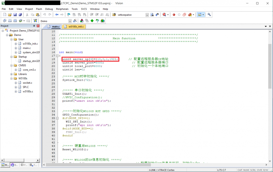Open the Peripherals menu
This screenshot has height=172, width=273.
click(62, 9)
